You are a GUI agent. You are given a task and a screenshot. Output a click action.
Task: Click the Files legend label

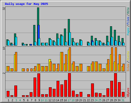click(x=128, y=21)
